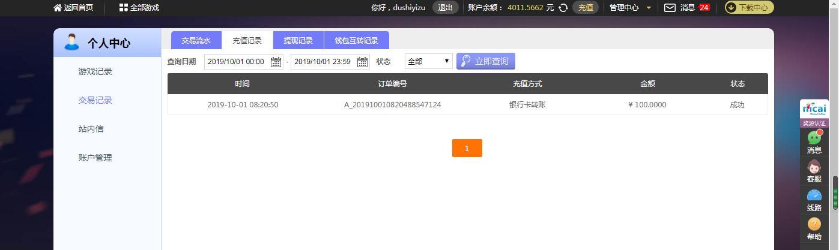
Task: Click the 退出 logout button
Action: [446, 8]
